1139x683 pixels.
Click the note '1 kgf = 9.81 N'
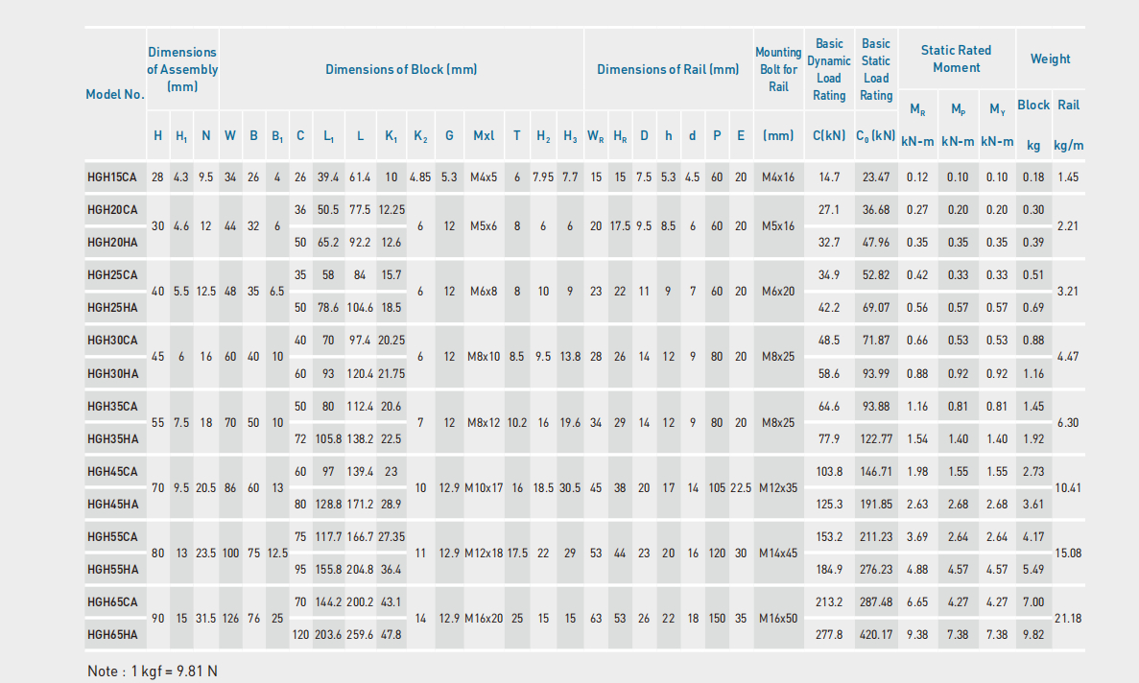coord(175,671)
